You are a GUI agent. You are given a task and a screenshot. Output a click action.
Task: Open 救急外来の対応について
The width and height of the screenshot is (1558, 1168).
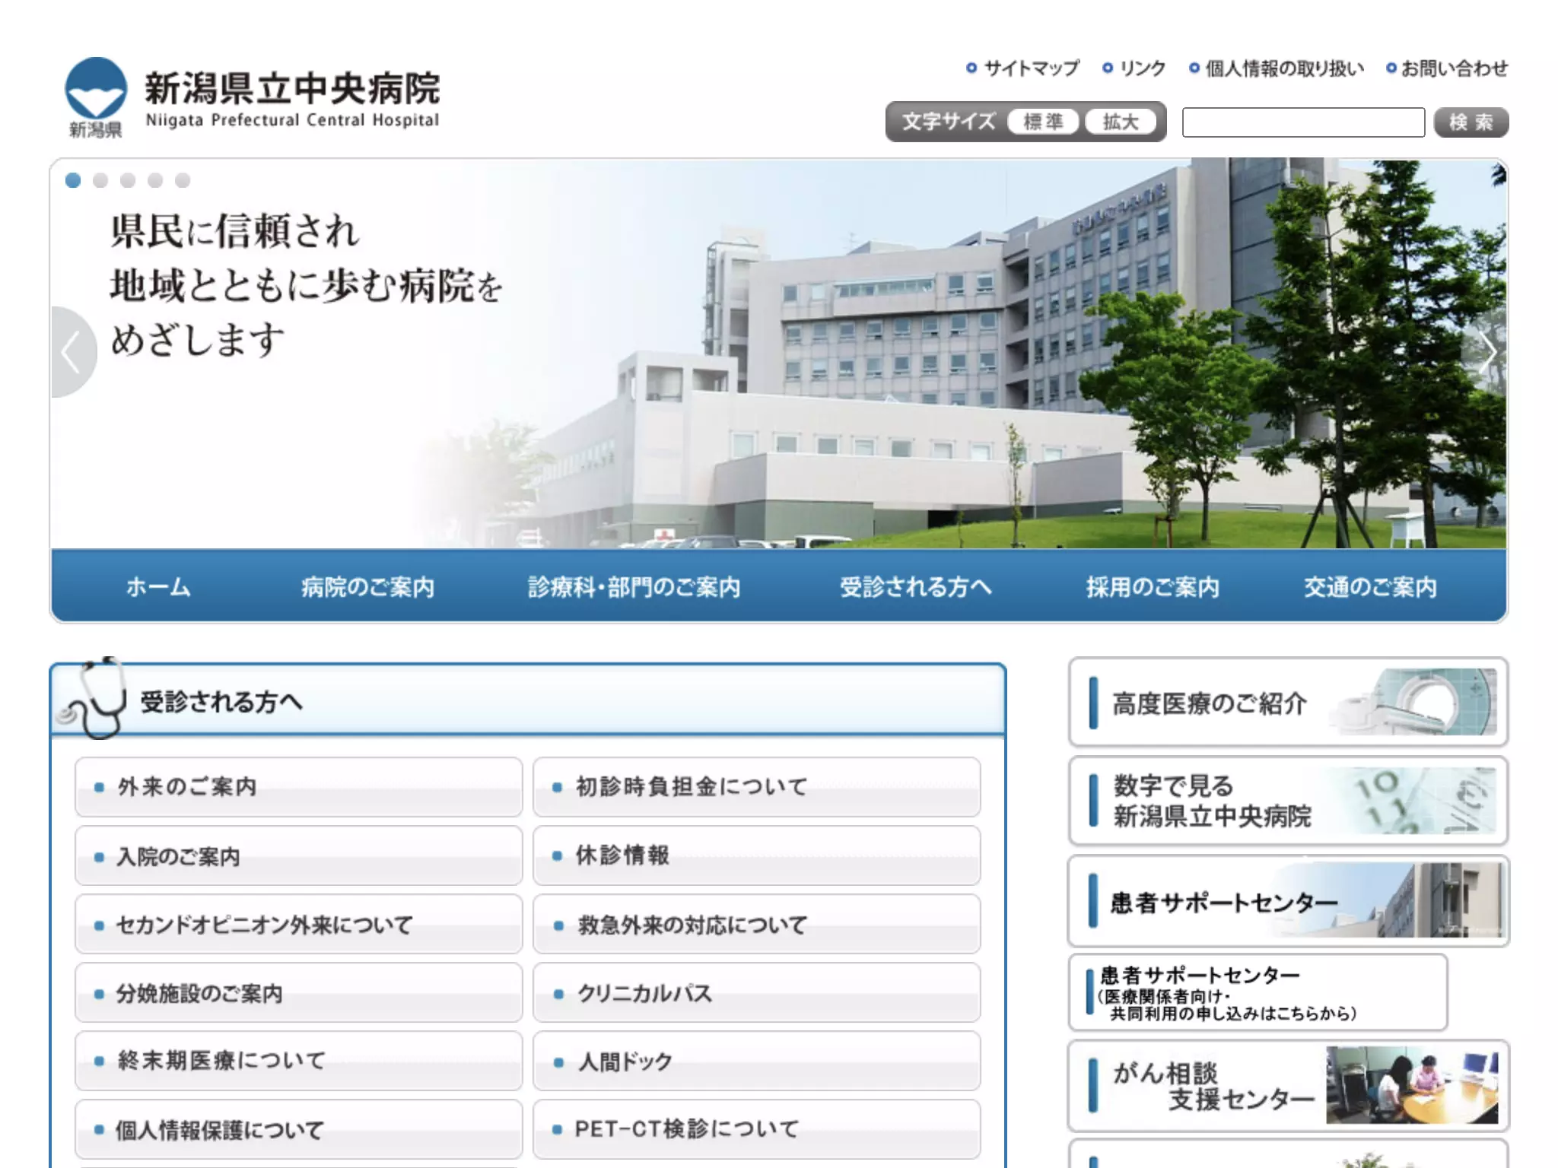tap(757, 924)
